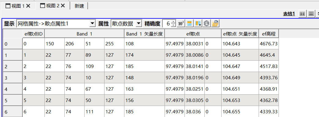Click cell with value 38.0251
319x117 pixels.
click(195, 89)
